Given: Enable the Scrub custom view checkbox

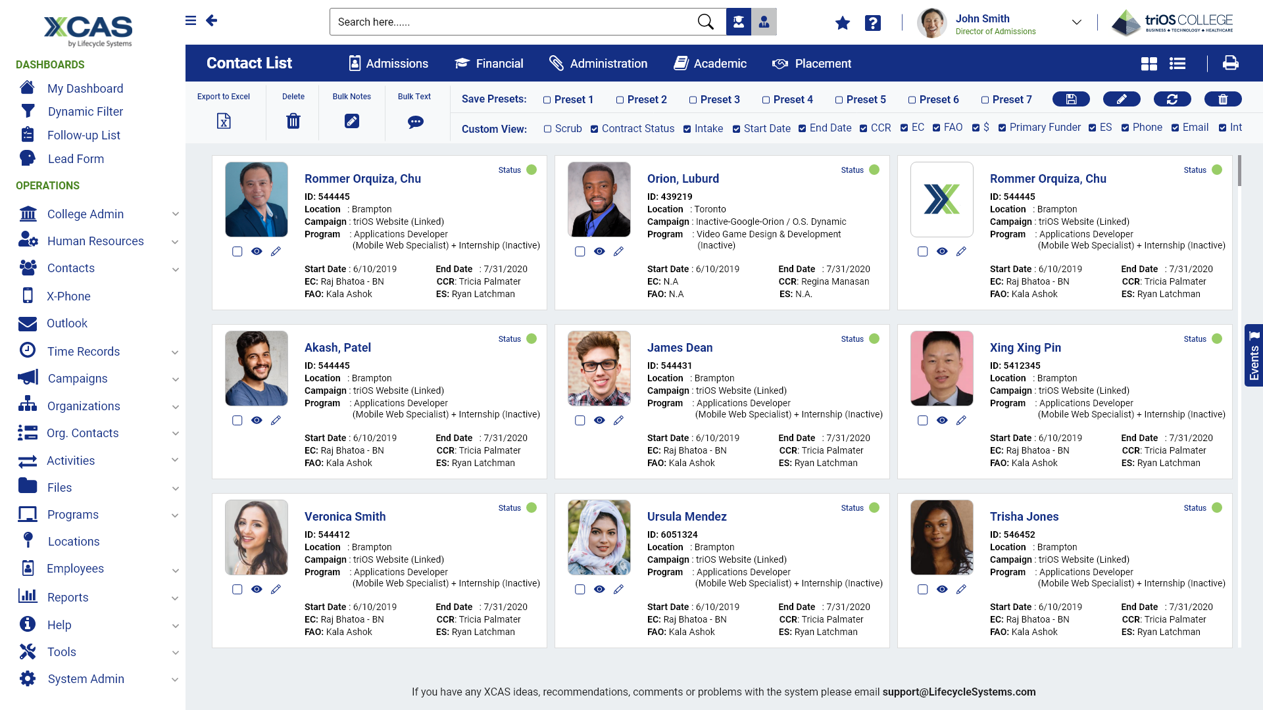Looking at the screenshot, I should [x=547, y=129].
